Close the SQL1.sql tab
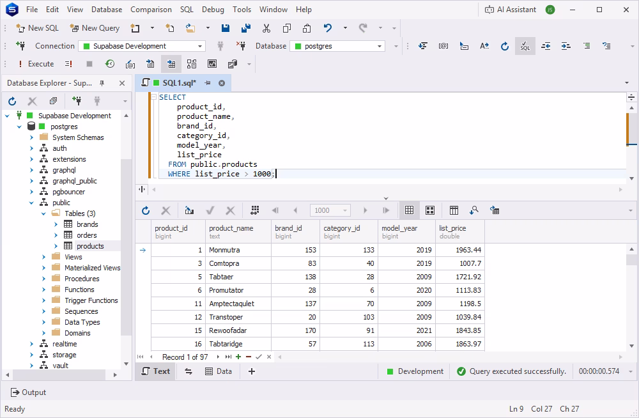 (222, 83)
